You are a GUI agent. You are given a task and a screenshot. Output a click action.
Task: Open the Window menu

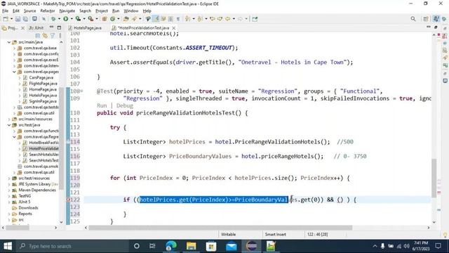tap(131, 11)
